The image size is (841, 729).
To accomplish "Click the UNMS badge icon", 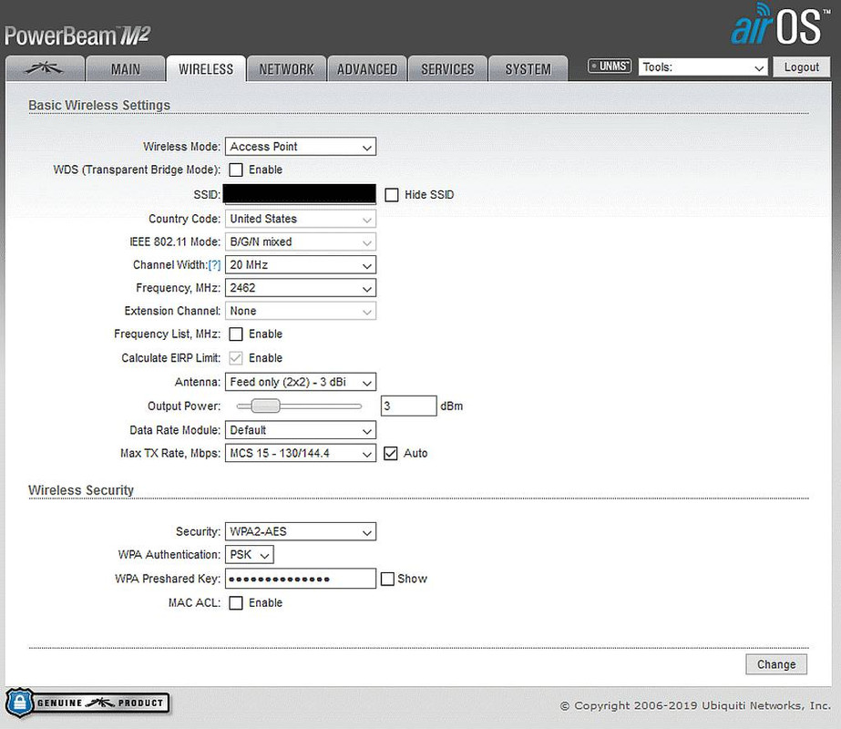I will point(610,66).
